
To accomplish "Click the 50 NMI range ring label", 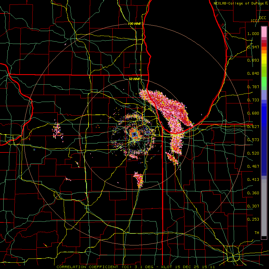I will pos(134,79).
